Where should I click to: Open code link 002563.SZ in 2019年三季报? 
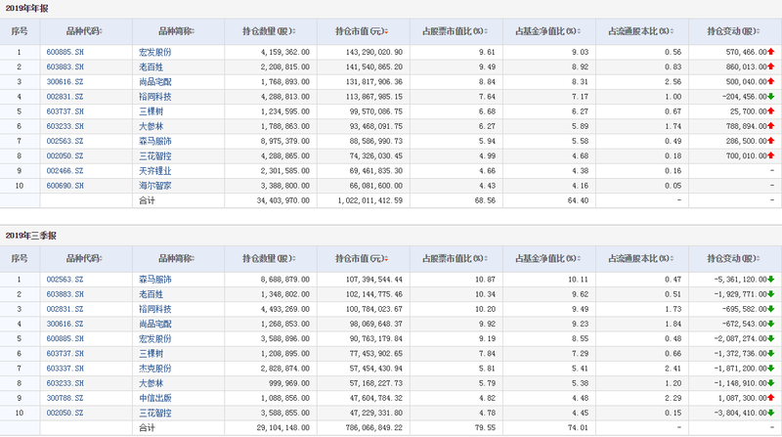click(x=65, y=280)
